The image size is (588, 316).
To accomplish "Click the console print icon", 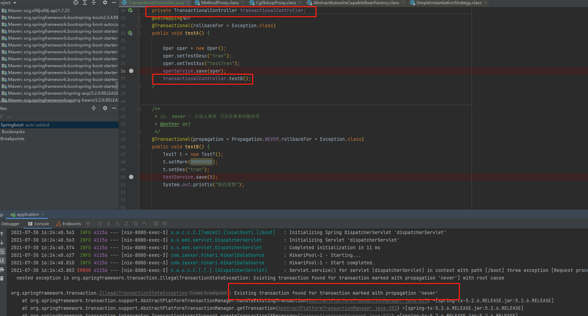I will point(2,270).
